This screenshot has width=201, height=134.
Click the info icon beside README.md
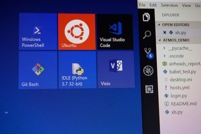pos(166,104)
